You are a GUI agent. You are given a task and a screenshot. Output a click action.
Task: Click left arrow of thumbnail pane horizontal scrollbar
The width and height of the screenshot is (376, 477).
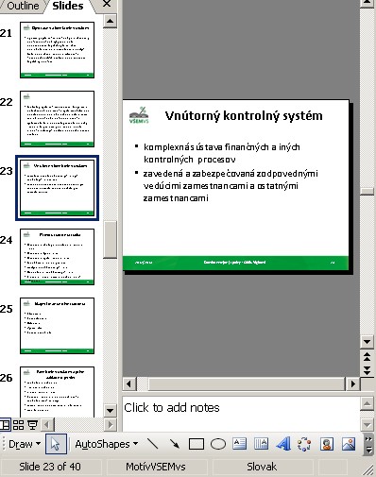pos(47,425)
